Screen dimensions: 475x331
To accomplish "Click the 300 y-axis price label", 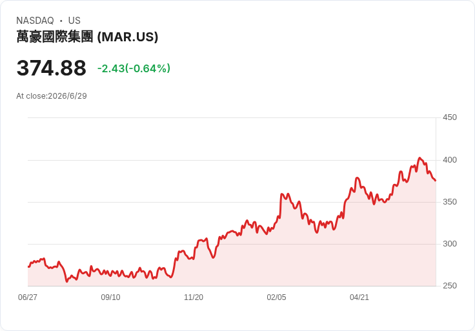I will (450, 244).
